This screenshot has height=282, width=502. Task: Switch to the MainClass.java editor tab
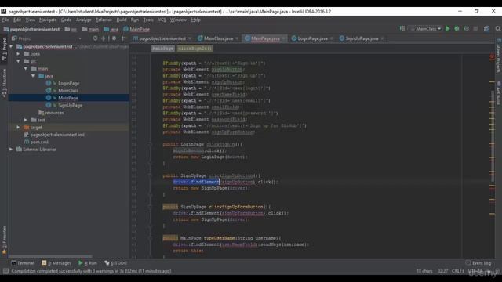[x=218, y=38]
